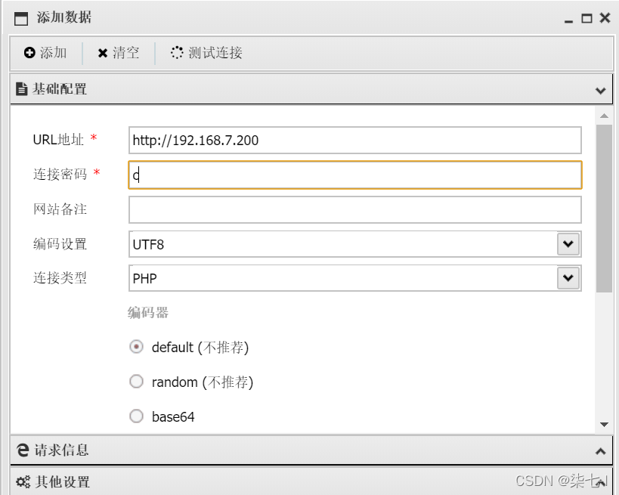This screenshot has width=619, height=495.
Task: Select the base64 encoder radio
Action: click(x=136, y=416)
